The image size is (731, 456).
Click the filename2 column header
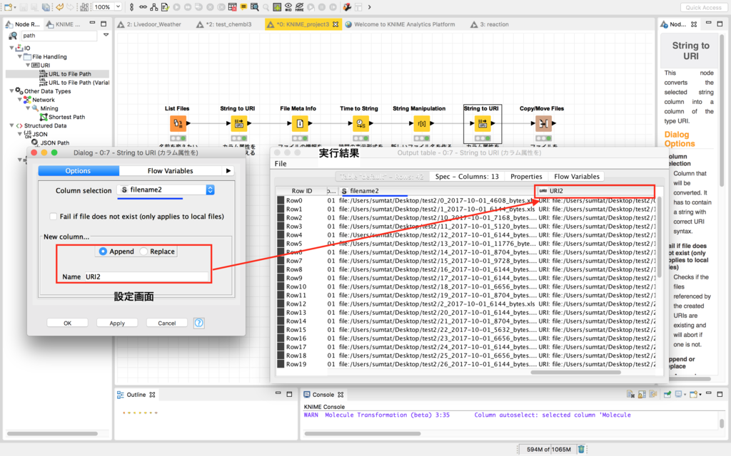click(x=436, y=191)
